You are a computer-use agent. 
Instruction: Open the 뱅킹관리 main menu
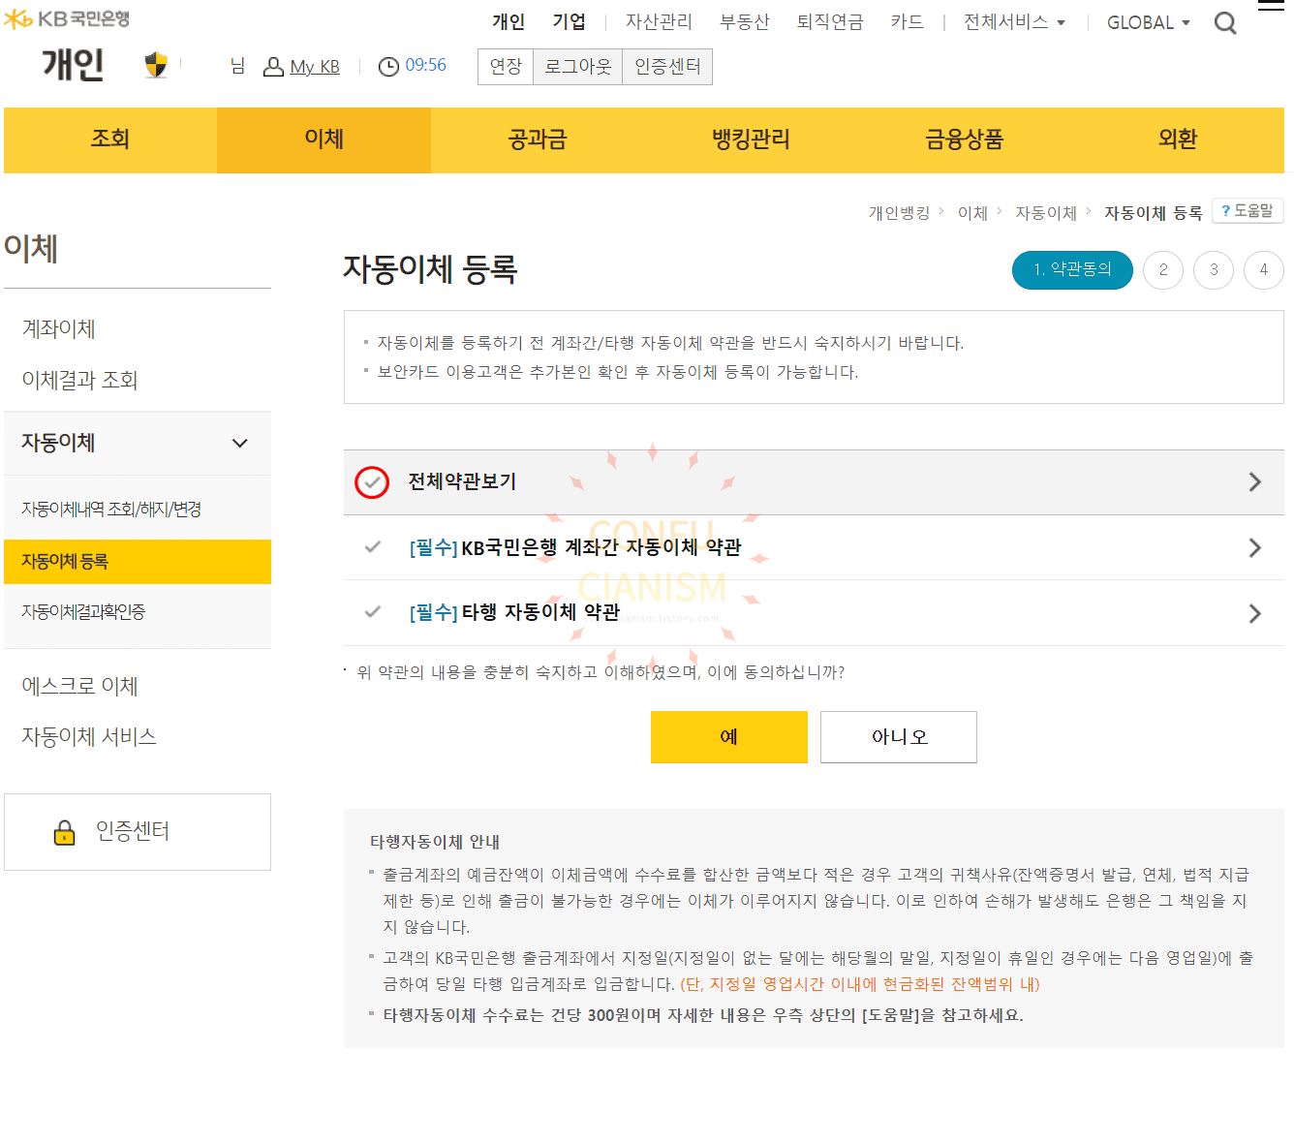tap(751, 139)
